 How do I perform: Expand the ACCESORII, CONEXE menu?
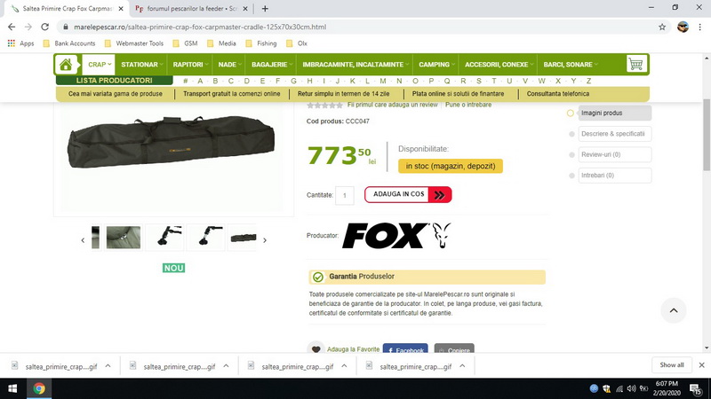point(499,65)
